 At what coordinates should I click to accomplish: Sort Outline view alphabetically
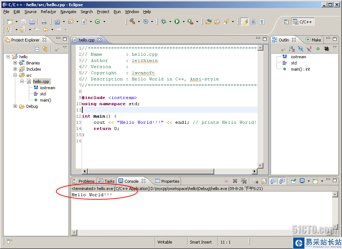point(292,49)
